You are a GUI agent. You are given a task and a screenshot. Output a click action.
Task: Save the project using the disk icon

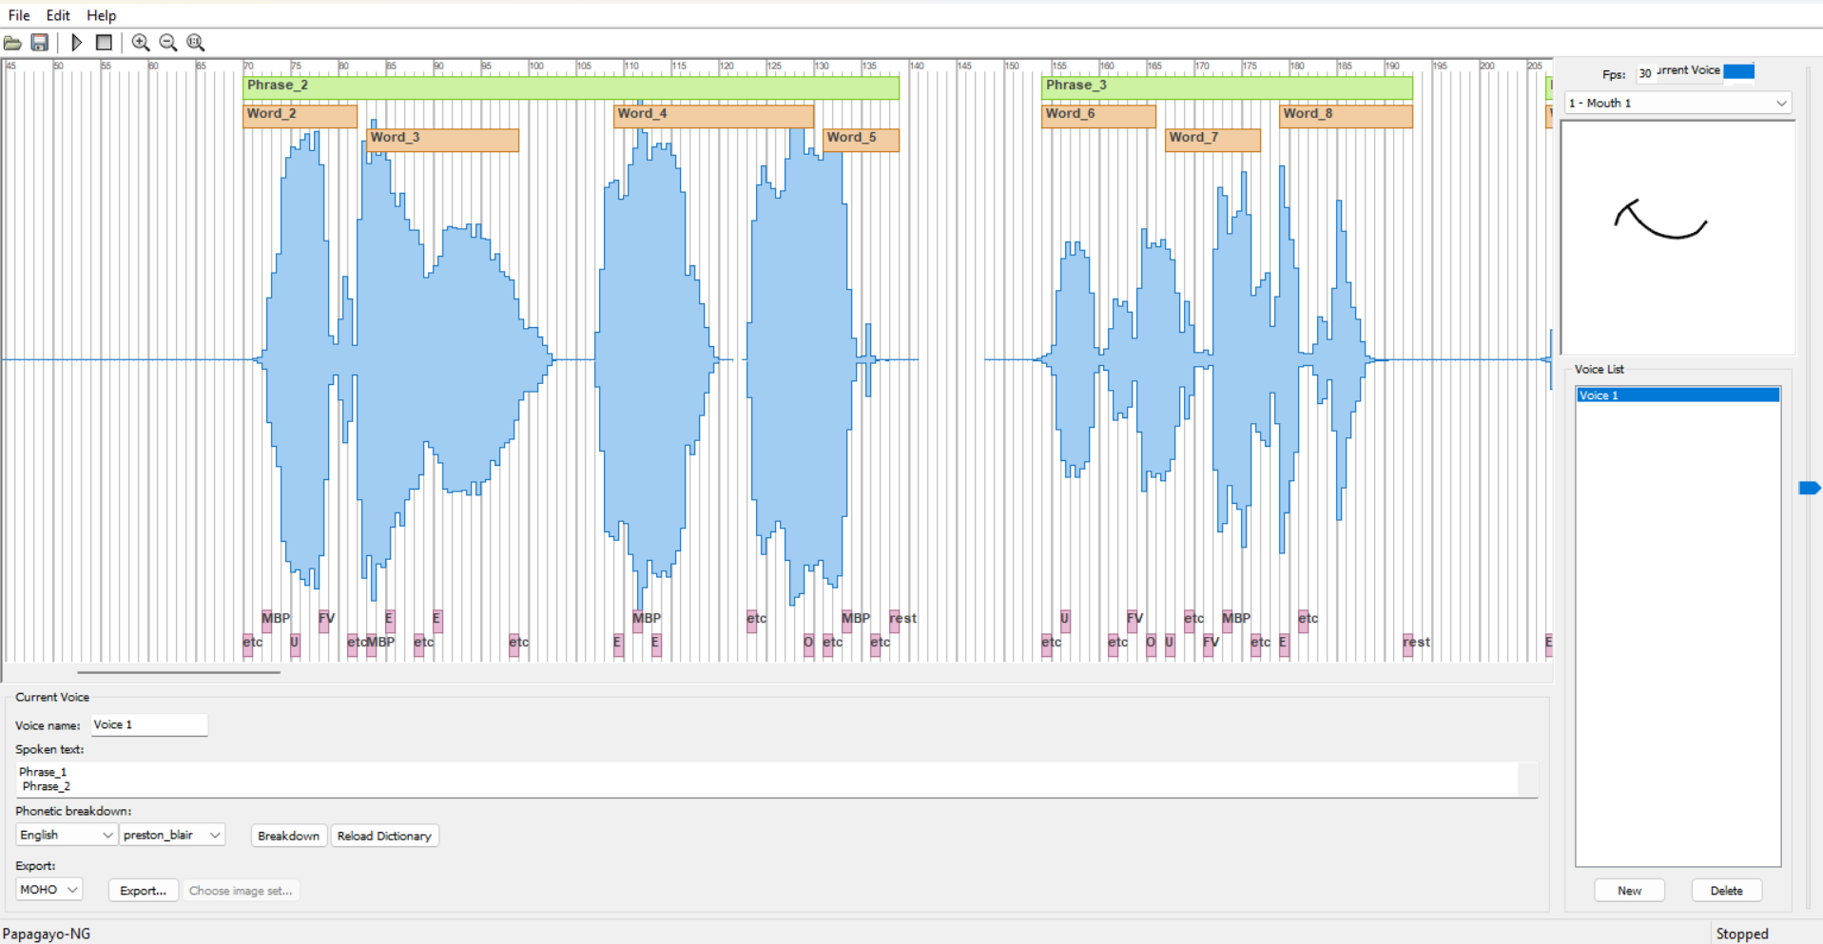click(39, 43)
